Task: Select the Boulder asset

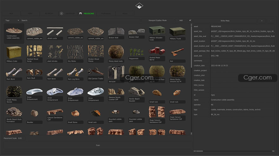Action: point(34,116)
